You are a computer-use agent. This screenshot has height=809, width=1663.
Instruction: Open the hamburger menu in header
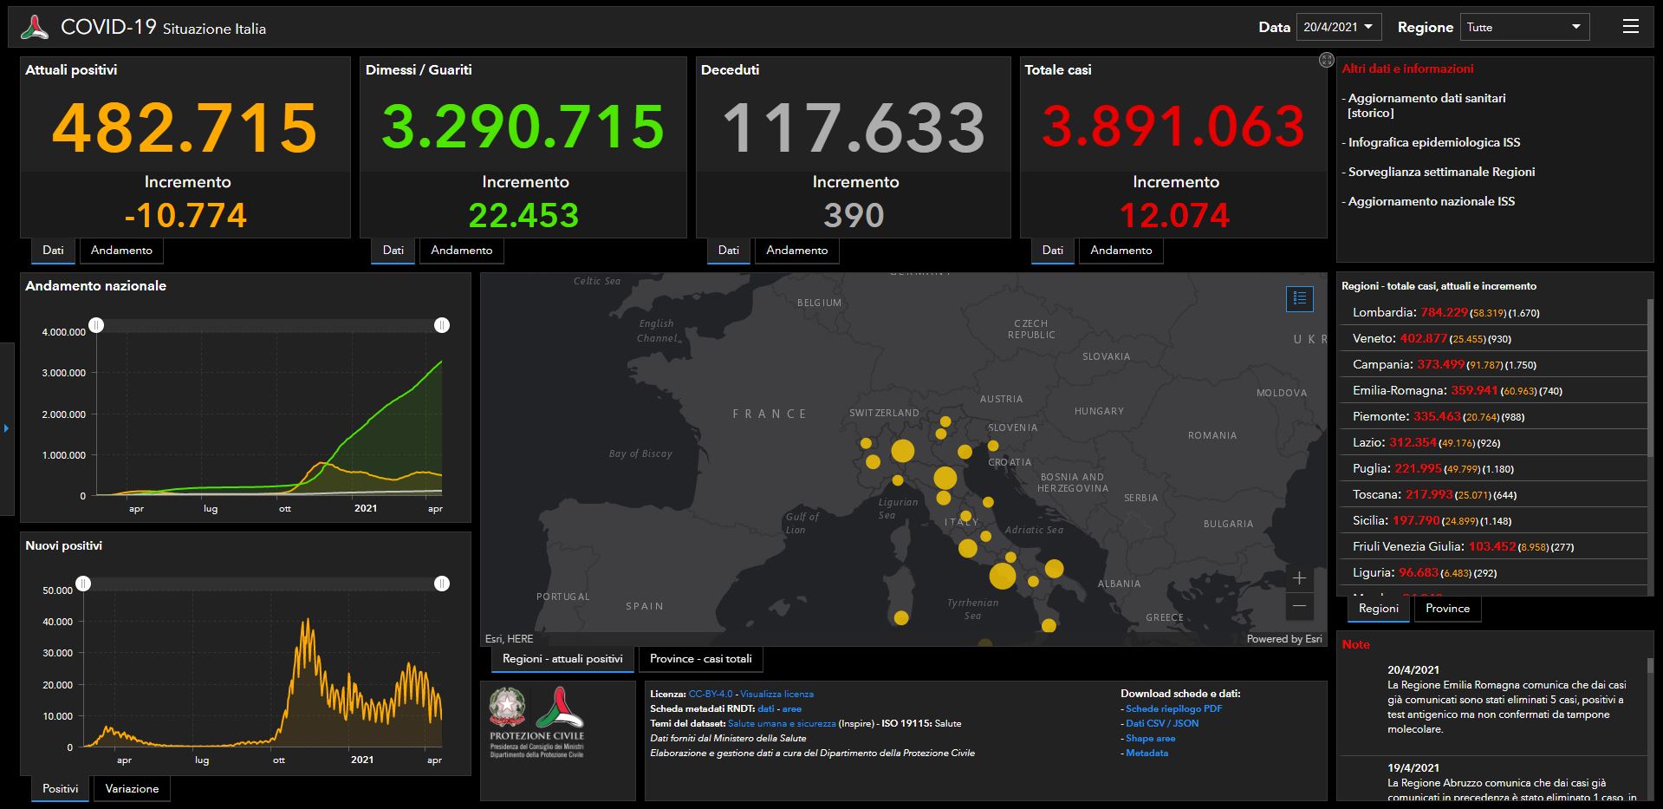coord(1630,27)
